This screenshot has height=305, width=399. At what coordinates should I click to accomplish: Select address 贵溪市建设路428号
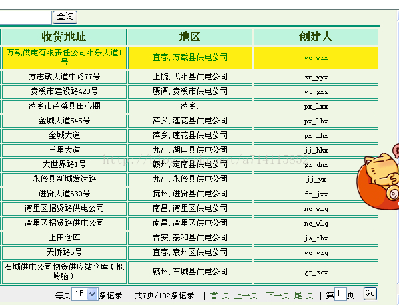[x=64, y=92]
